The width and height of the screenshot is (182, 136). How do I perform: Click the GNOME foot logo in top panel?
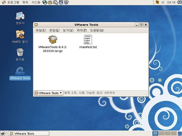(4, 2)
